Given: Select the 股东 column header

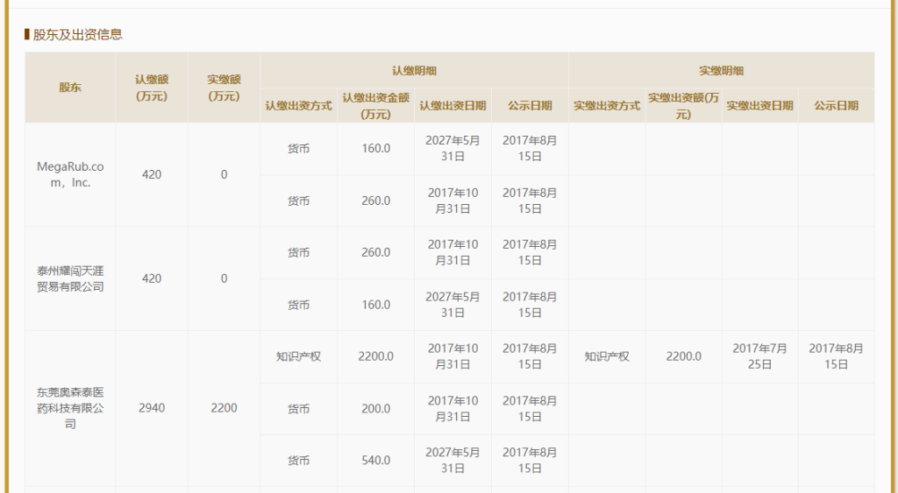Looking at the screenshot, I should pyautogui.click(x=70, y=88).
